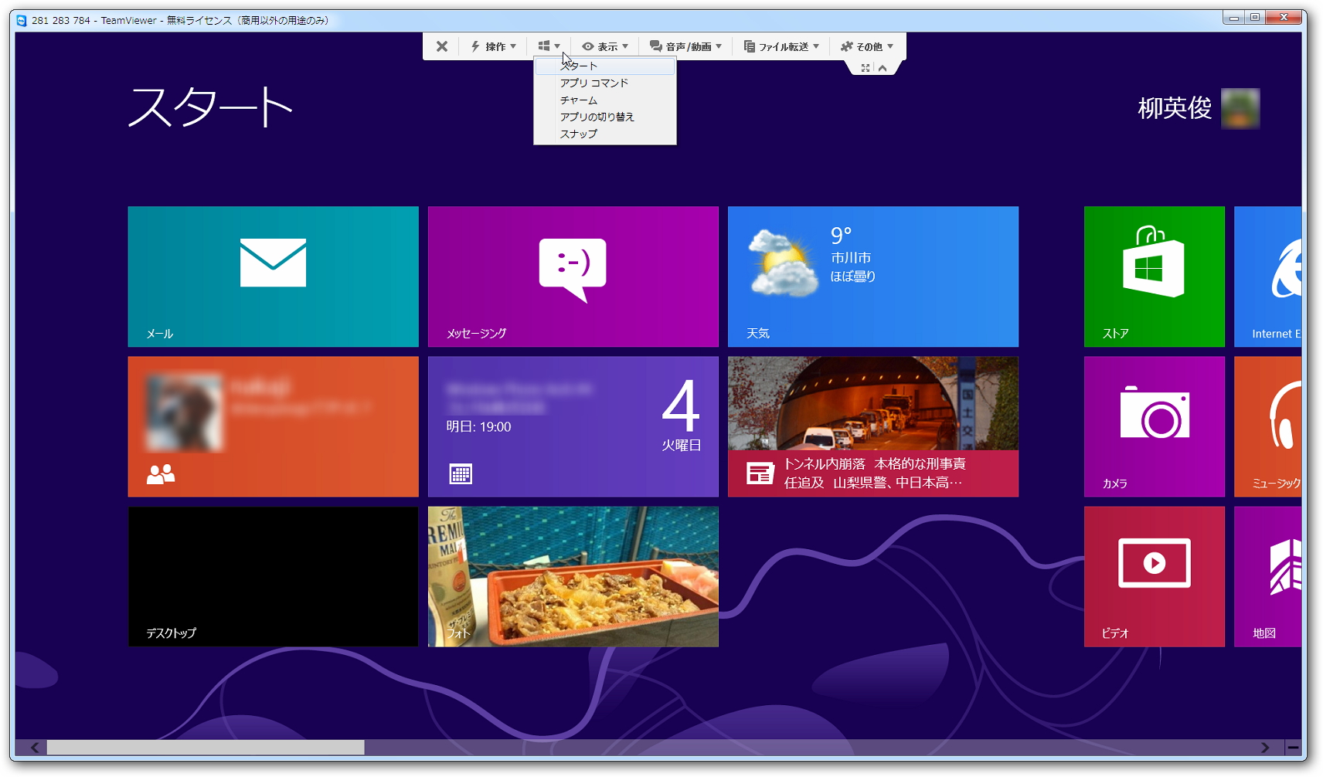This screenshot has width=1323, height=777.
Task: Open the 表示 (View) dropdown
Action: point(605,46)
